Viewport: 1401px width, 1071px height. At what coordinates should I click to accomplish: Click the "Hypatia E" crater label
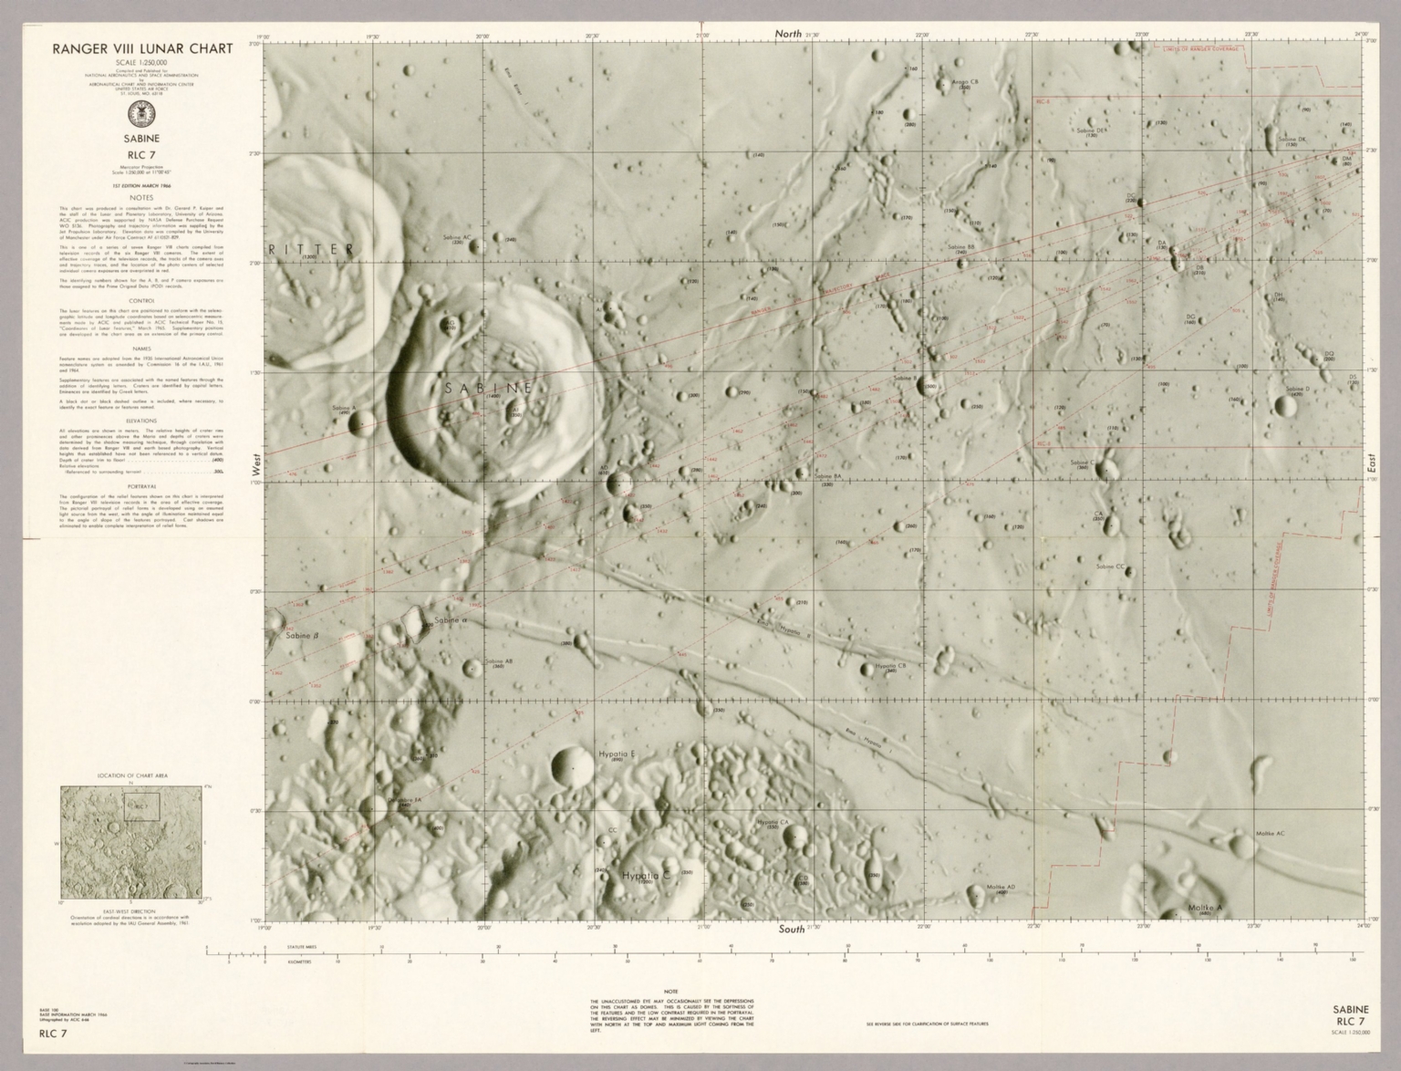point(617,754)
